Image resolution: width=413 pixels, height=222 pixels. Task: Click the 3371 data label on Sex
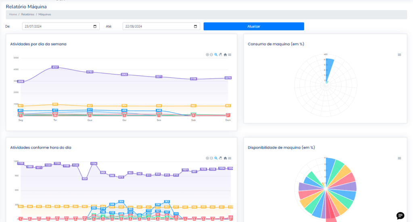[159, 77]
